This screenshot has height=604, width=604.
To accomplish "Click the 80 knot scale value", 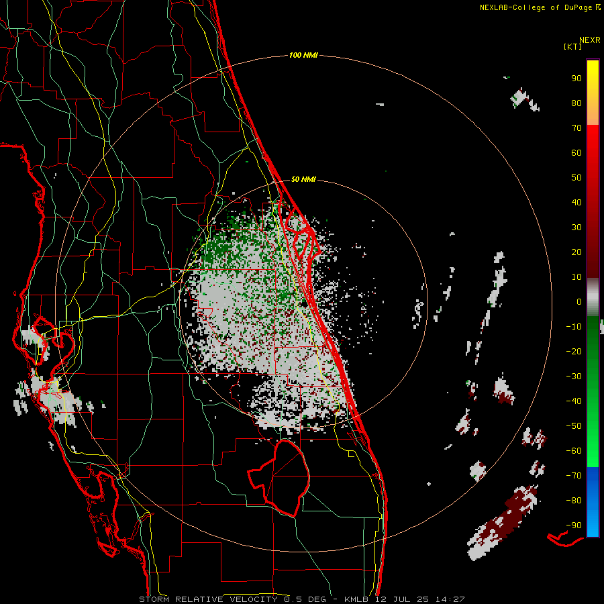I will [x=576, y=103].
